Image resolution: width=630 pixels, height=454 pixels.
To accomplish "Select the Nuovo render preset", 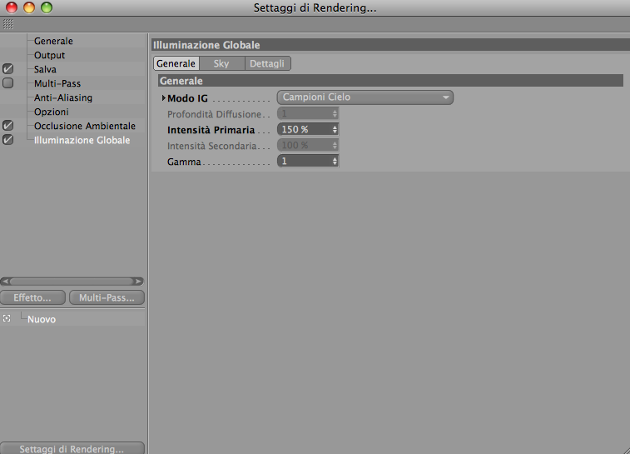I will pyautogui.click(x=42, y=319).
